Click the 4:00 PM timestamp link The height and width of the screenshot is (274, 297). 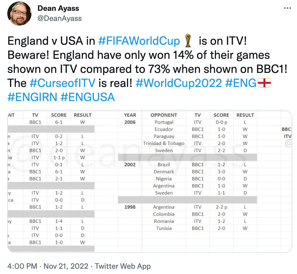coord(22,266)
